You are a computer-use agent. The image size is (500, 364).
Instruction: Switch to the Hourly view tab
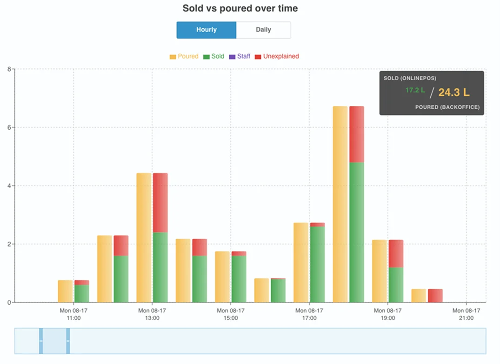pyautogui.click(x=207, y=30)
